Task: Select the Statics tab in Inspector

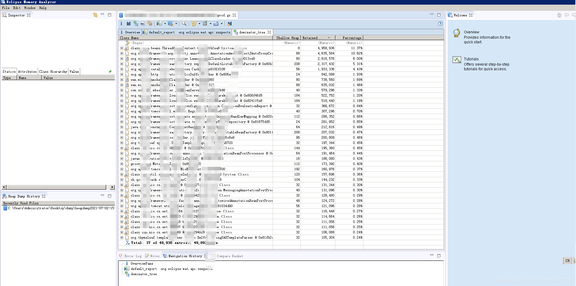Action: (x=9, y=71)
